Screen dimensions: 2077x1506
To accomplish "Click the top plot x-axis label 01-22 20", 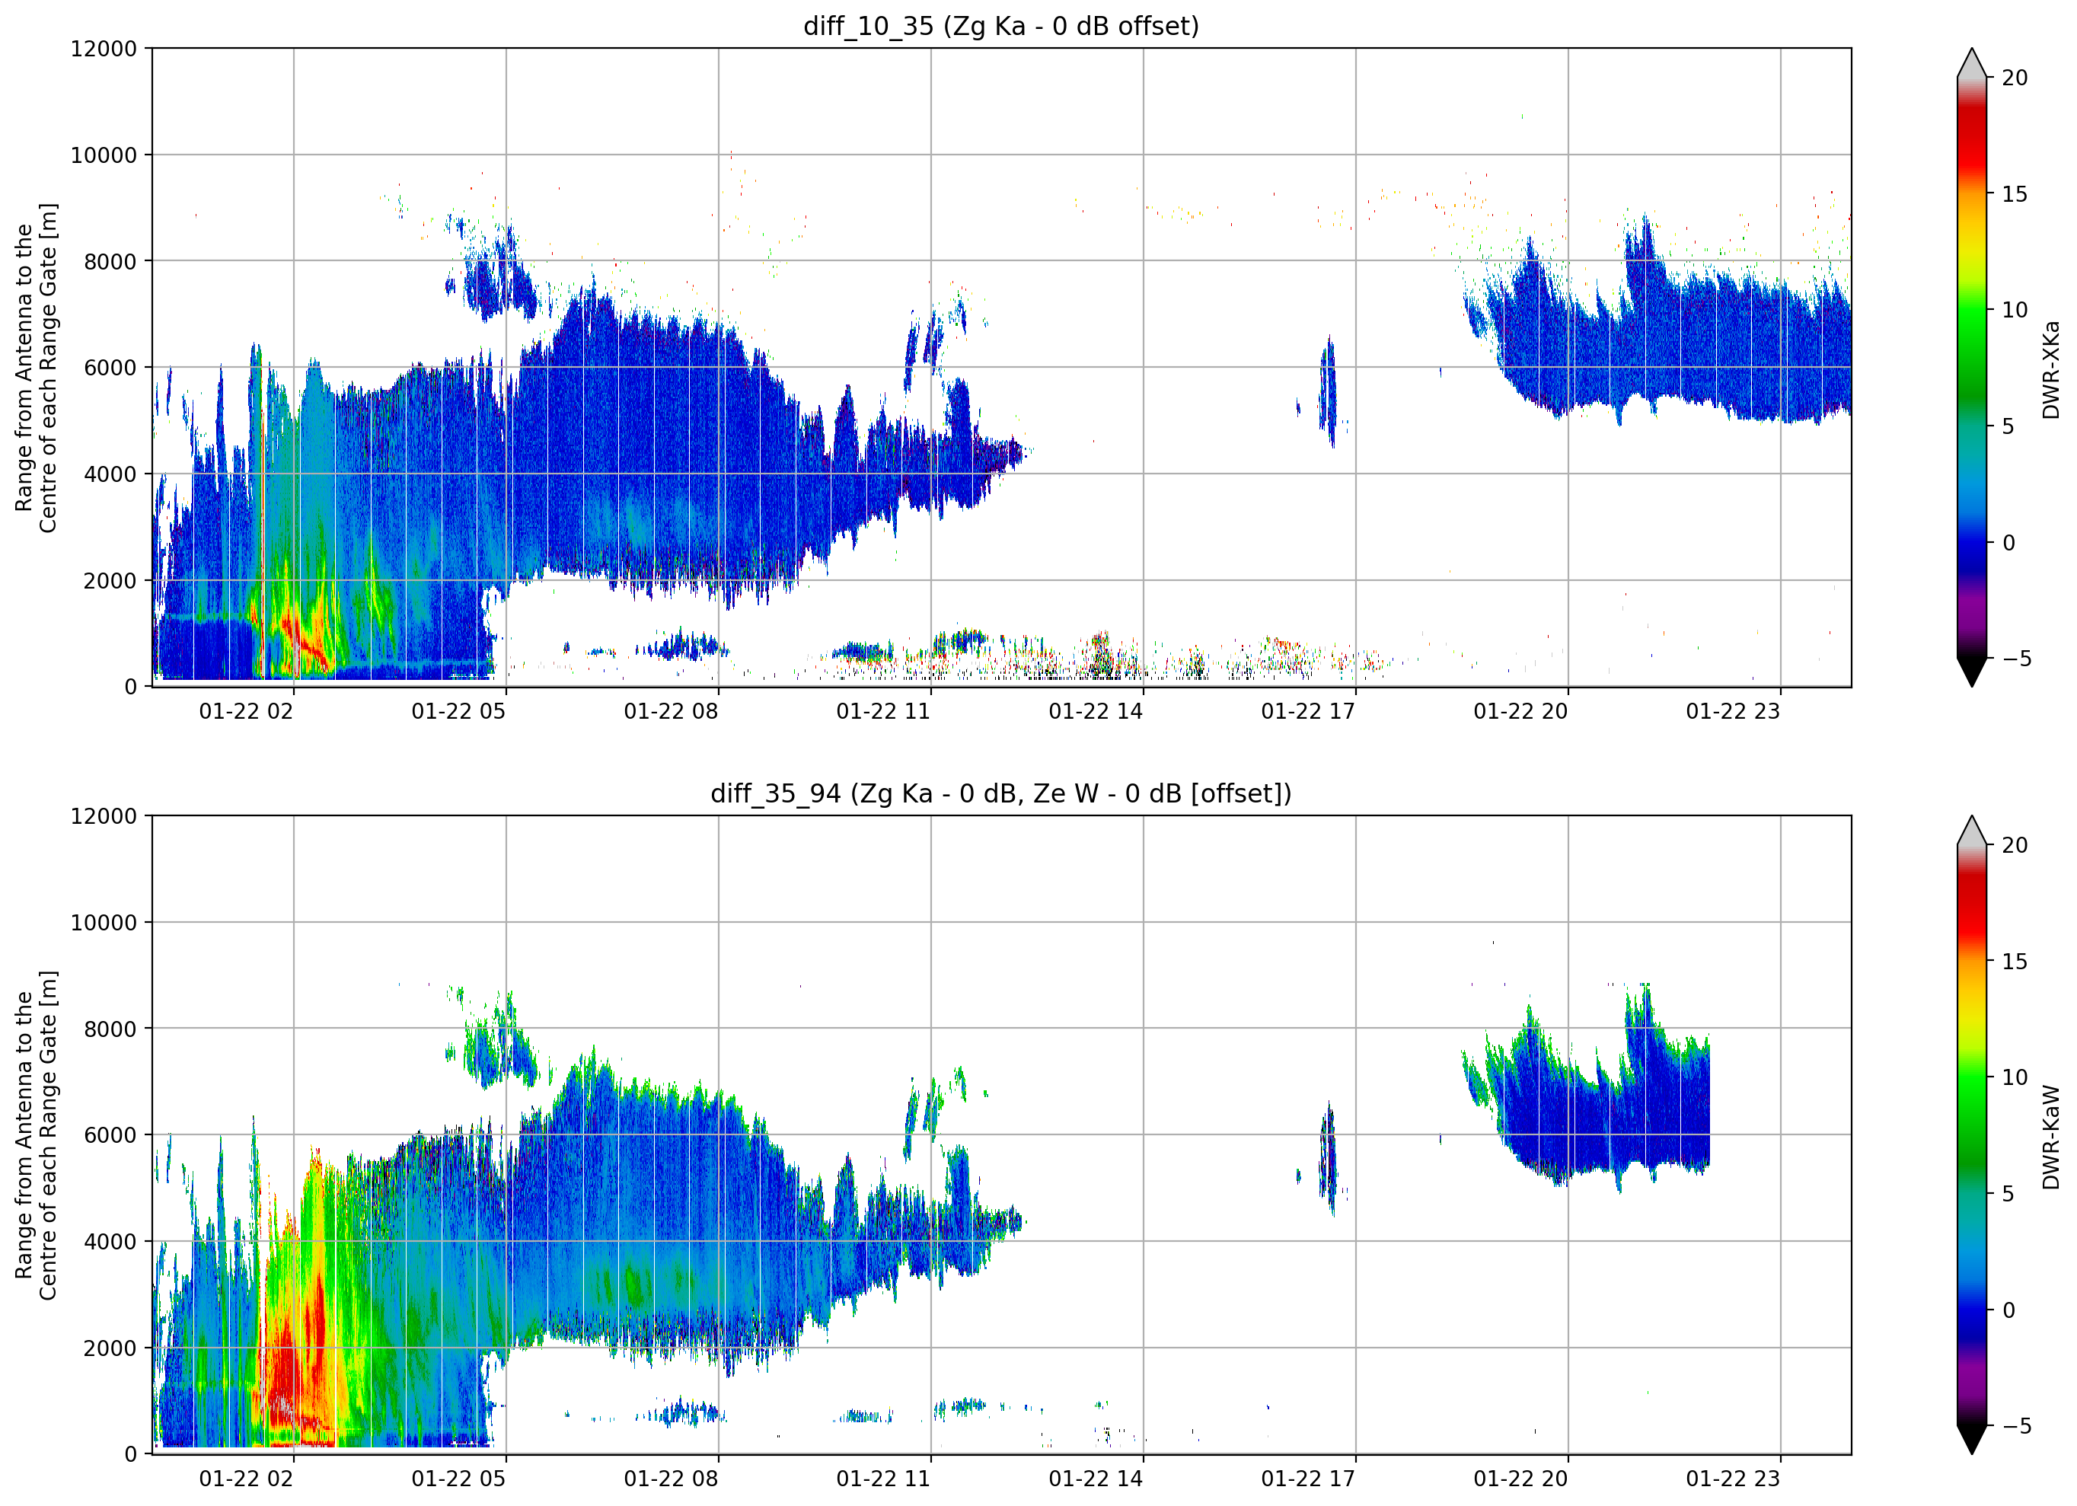I will pyautogui.click(x=1521, y=712).
